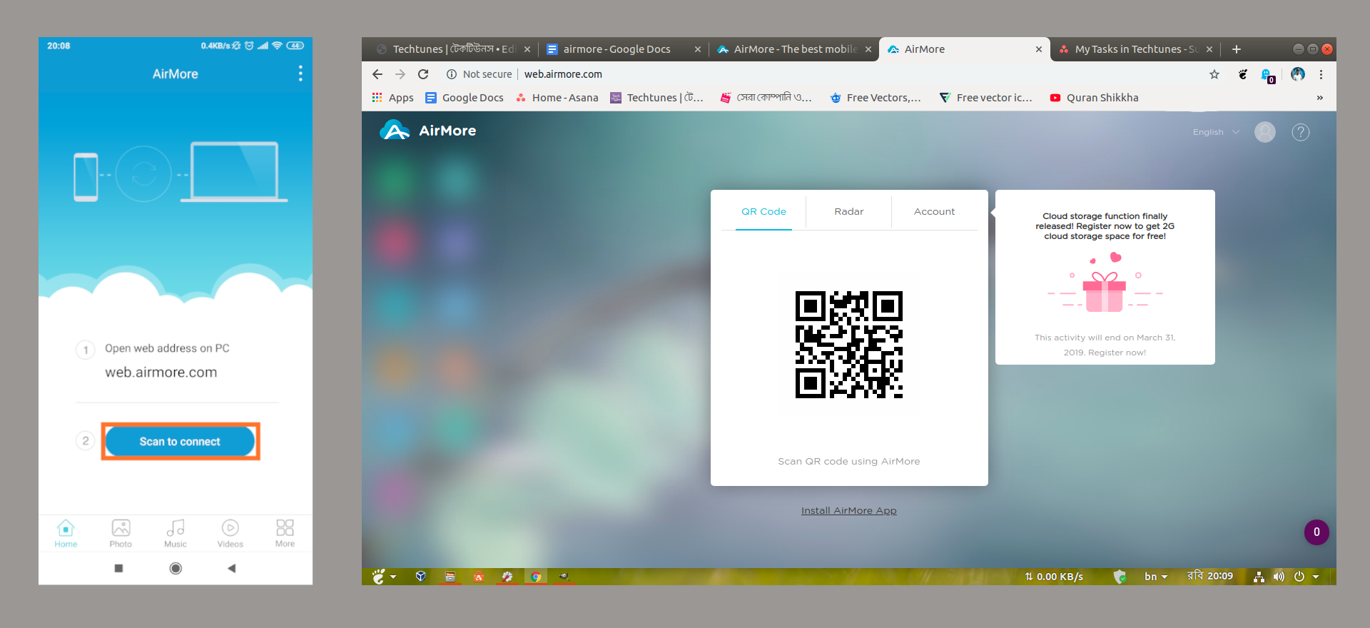Open the Videos tab in phone app
Viewport: 1370px width, 628px height.
click(x=230, y=533)
